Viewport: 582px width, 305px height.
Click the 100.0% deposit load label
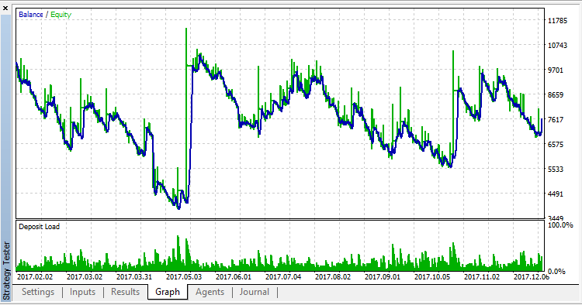click(560, 225)
